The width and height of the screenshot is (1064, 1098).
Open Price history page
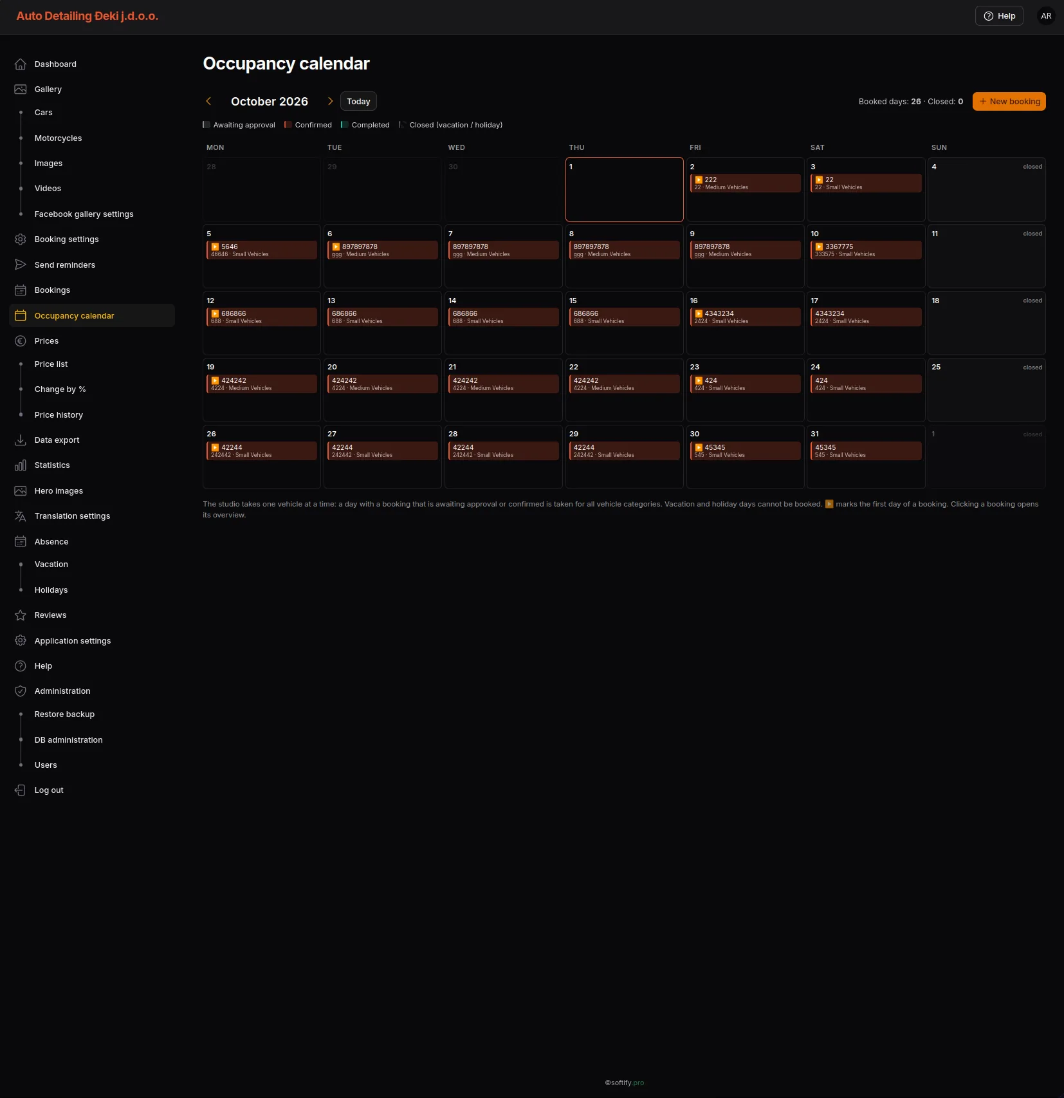pos(59,415)
